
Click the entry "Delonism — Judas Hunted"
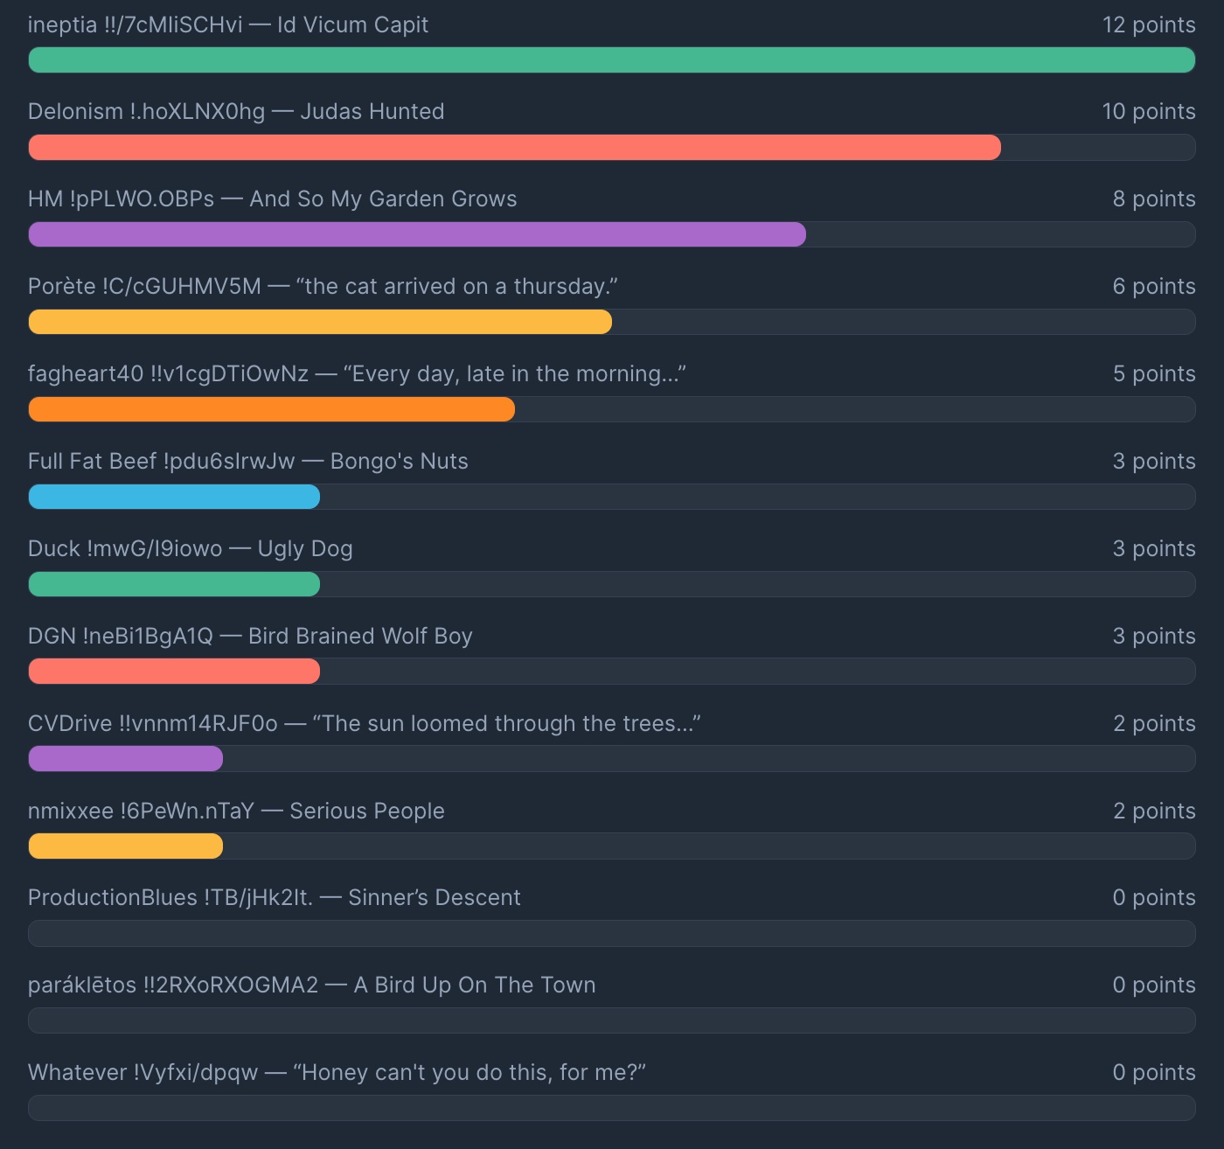(236, 112)
